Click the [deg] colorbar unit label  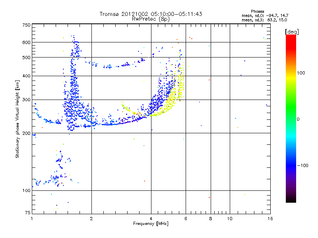pos(292,32)
